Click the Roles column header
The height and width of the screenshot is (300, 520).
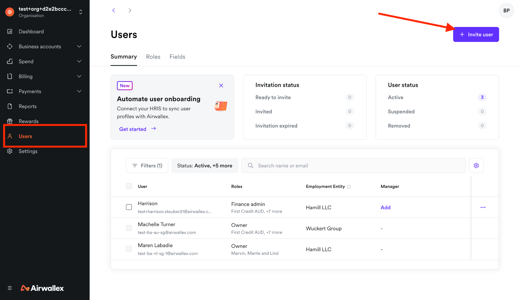click(237, 186)
